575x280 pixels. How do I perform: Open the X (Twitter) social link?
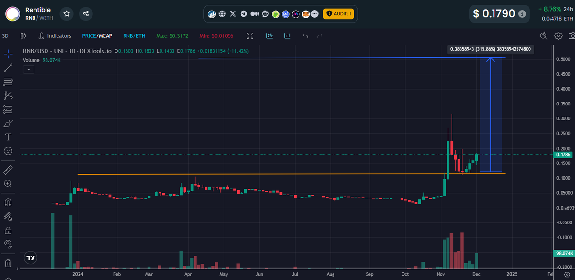click(x=233, y=14)
